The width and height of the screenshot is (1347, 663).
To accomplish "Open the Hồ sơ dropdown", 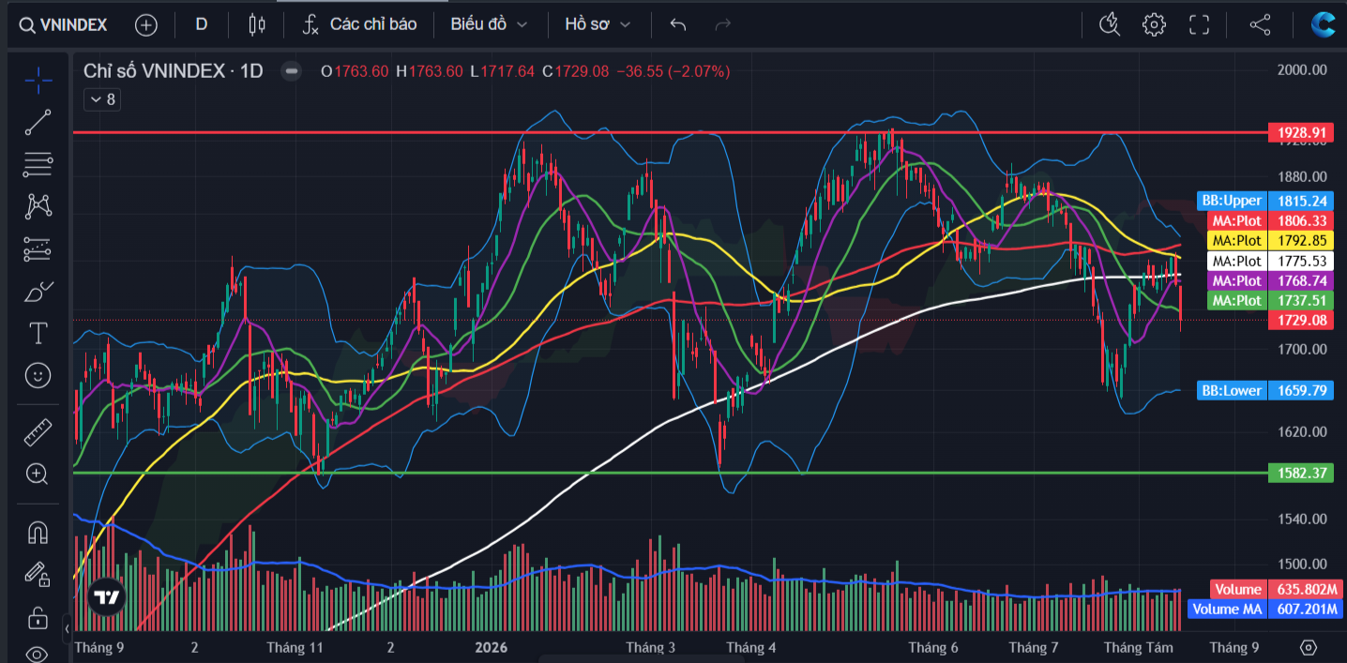I will tap(598, 24).
